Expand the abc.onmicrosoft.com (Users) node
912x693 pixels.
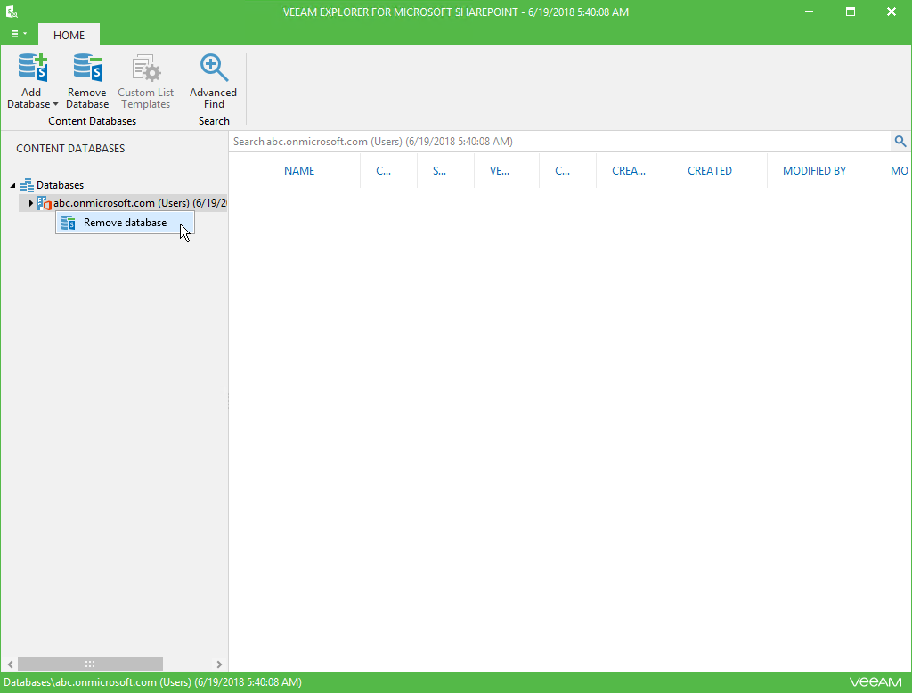point(31,203)
